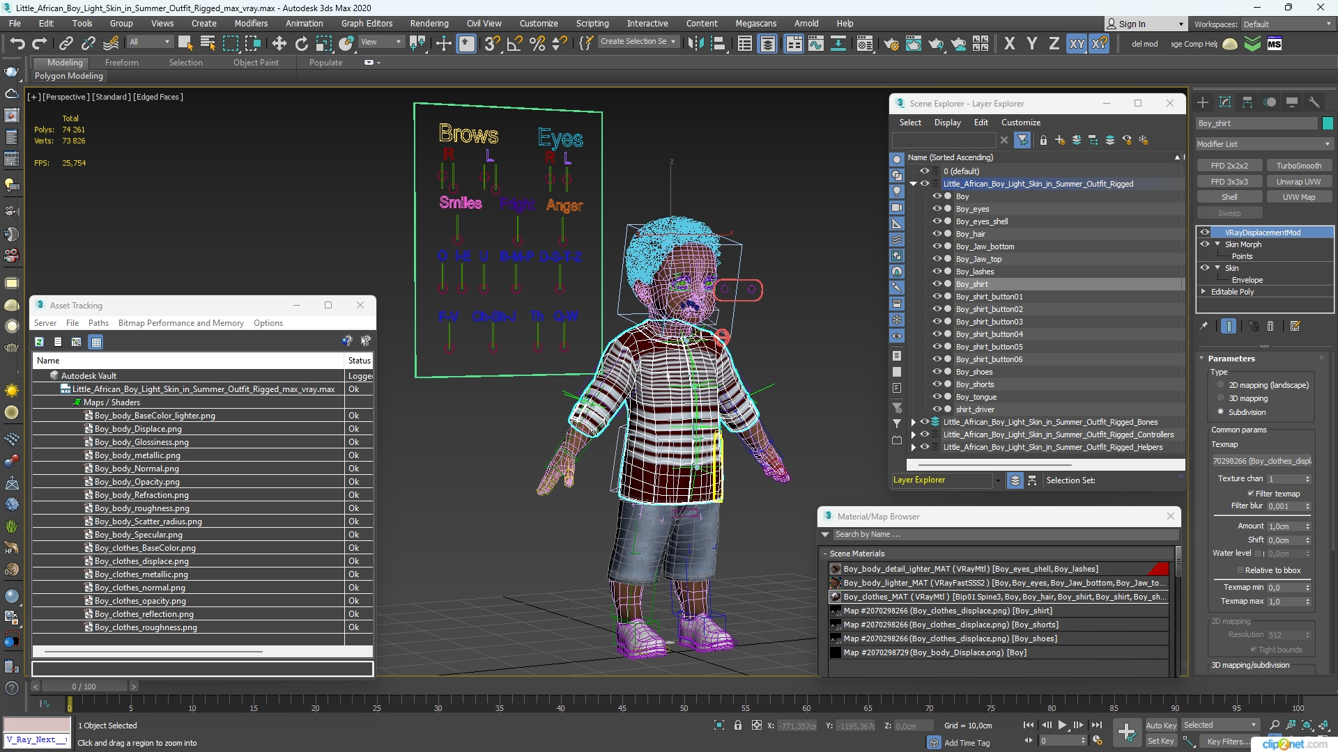
Task: Activate the Select and Move tool
Action: point(279,43)
